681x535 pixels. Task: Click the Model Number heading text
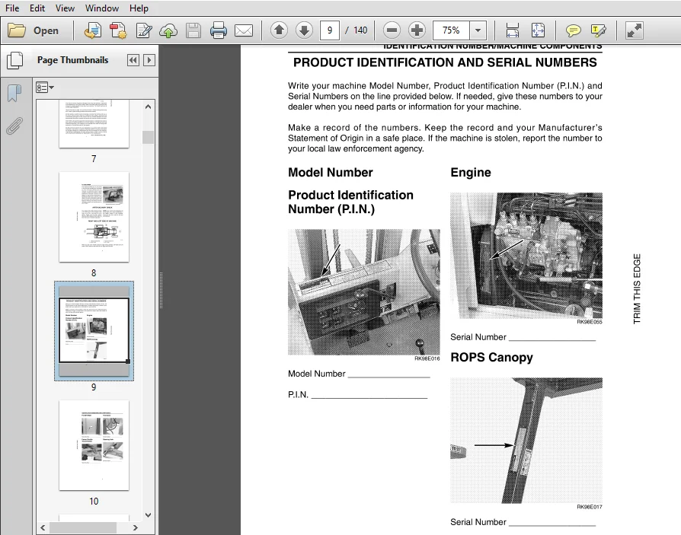click(331, 172)
